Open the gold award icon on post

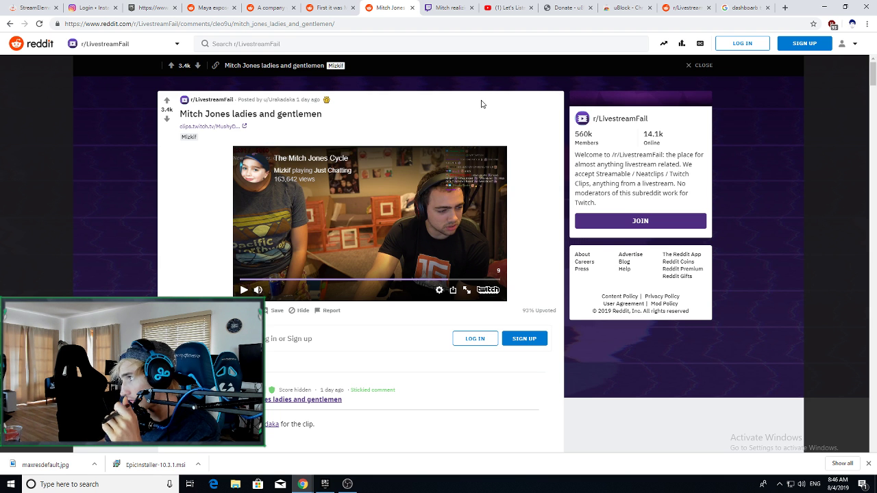click(326, 99)
